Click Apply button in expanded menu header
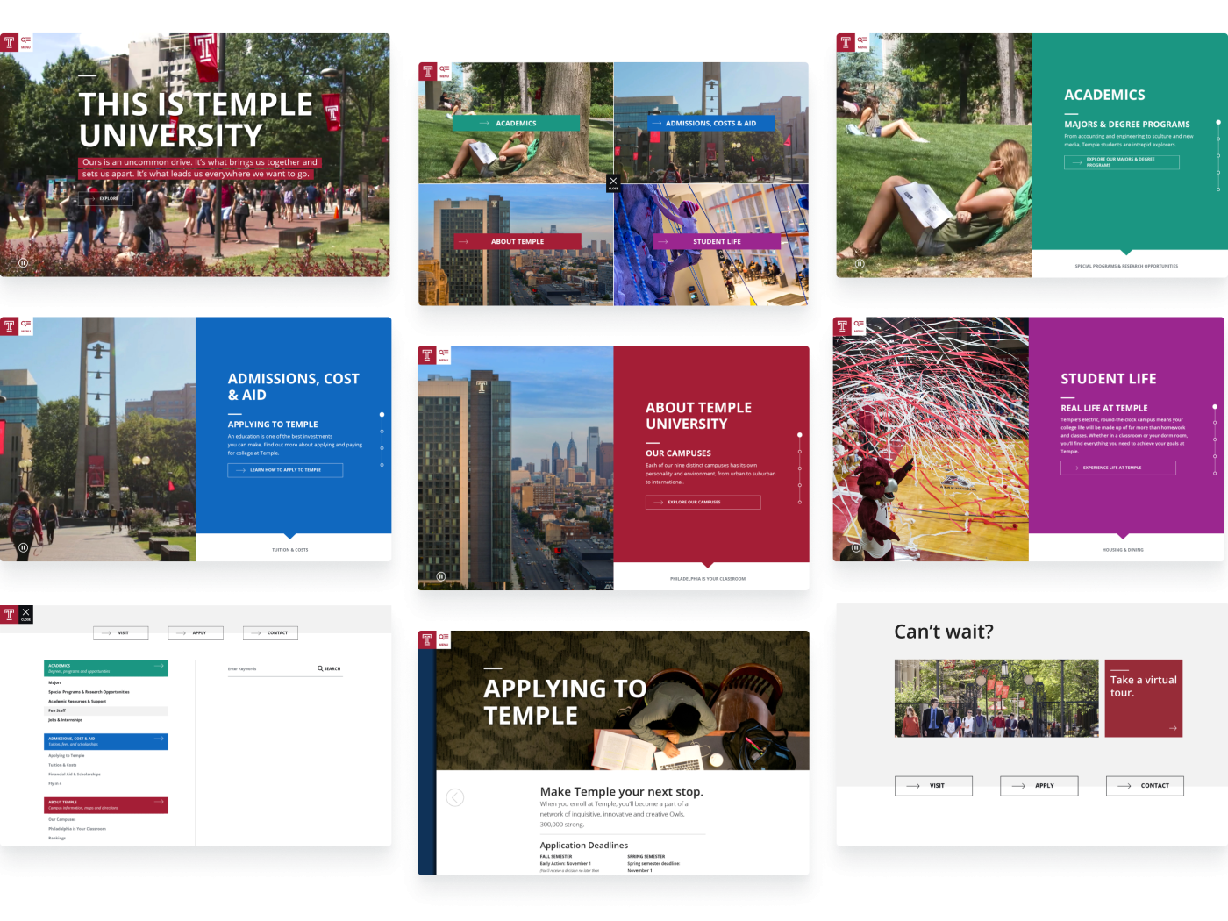 pyautogui.click(x=196, y=632)
